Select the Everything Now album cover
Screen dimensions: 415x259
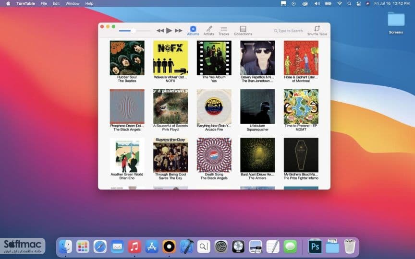pos(214,106)
